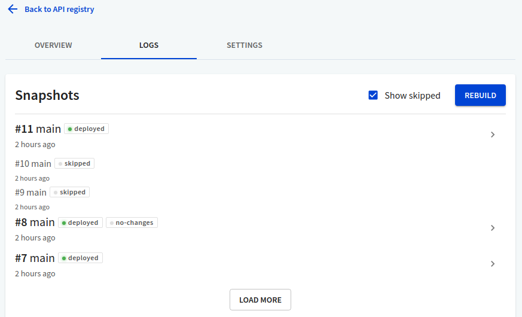Viewport: 522px width, 317px height.
Task: Select the #10 main skipped snapshot
Action: pos(33,163)
